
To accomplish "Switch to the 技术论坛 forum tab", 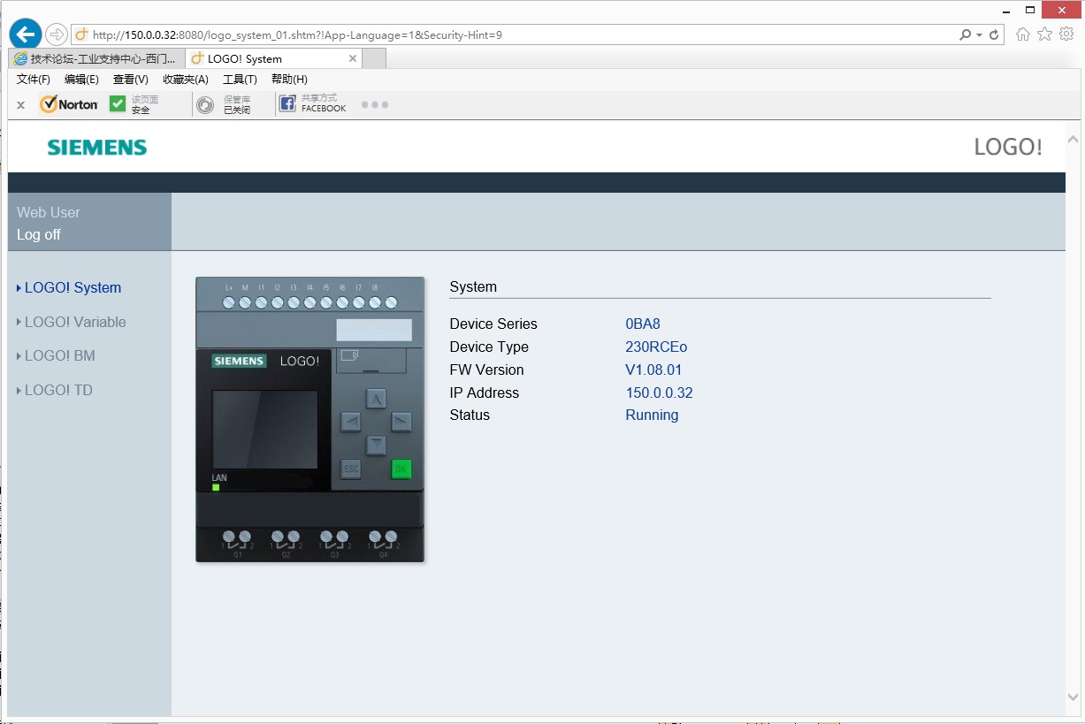I will pos(97,58).
